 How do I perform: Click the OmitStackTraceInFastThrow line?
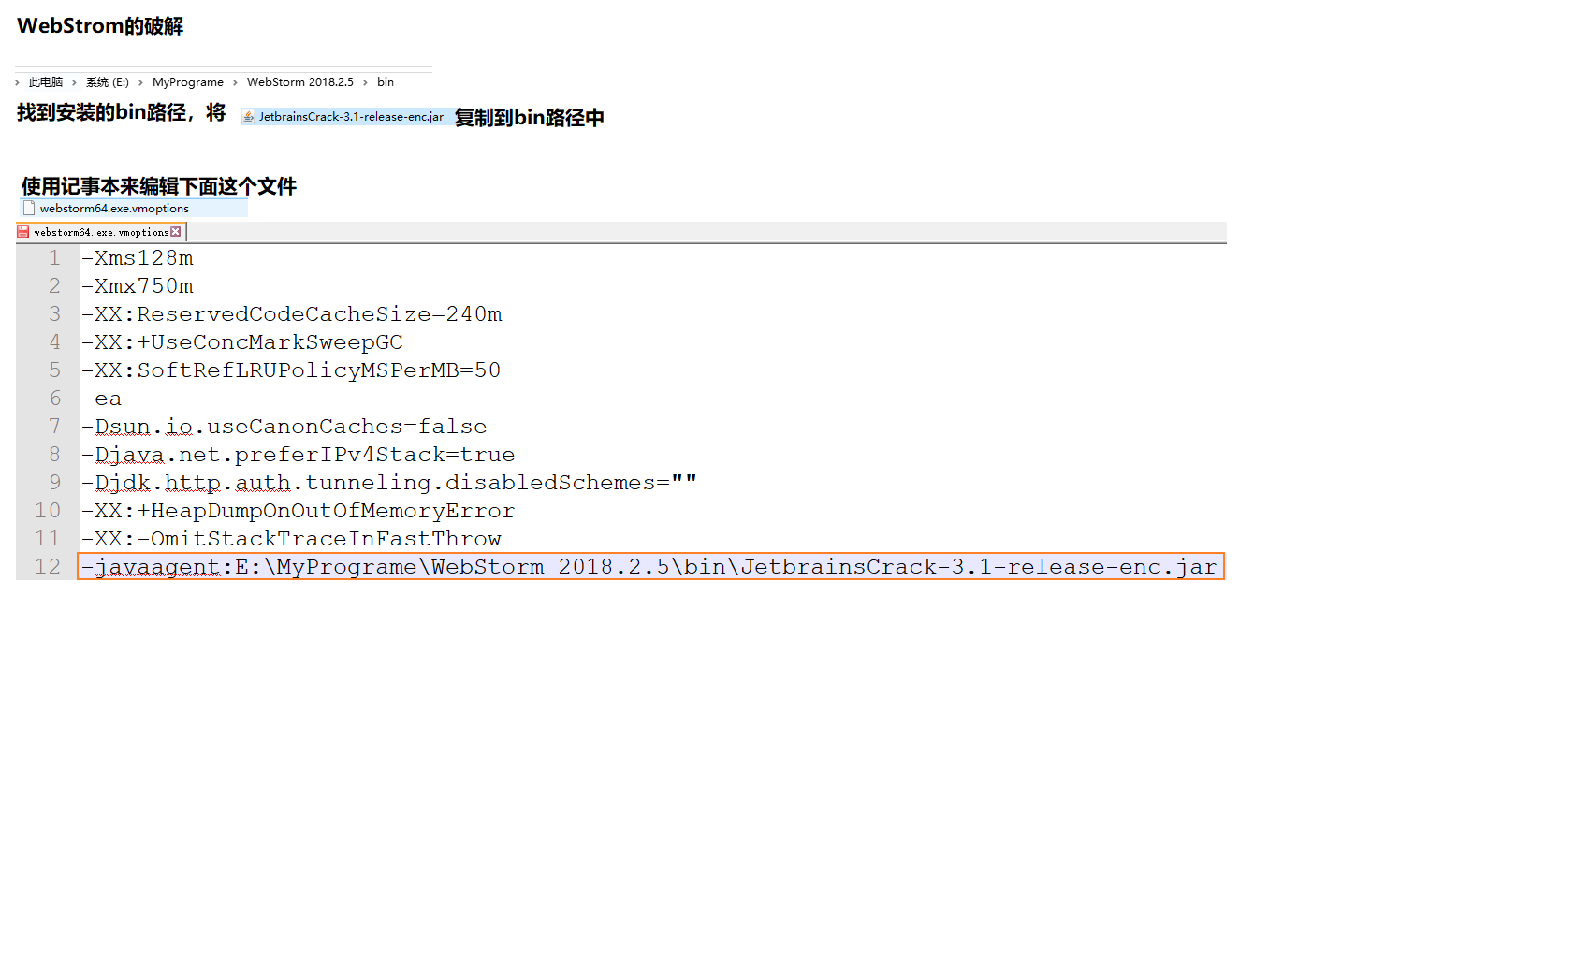point(291,539)
